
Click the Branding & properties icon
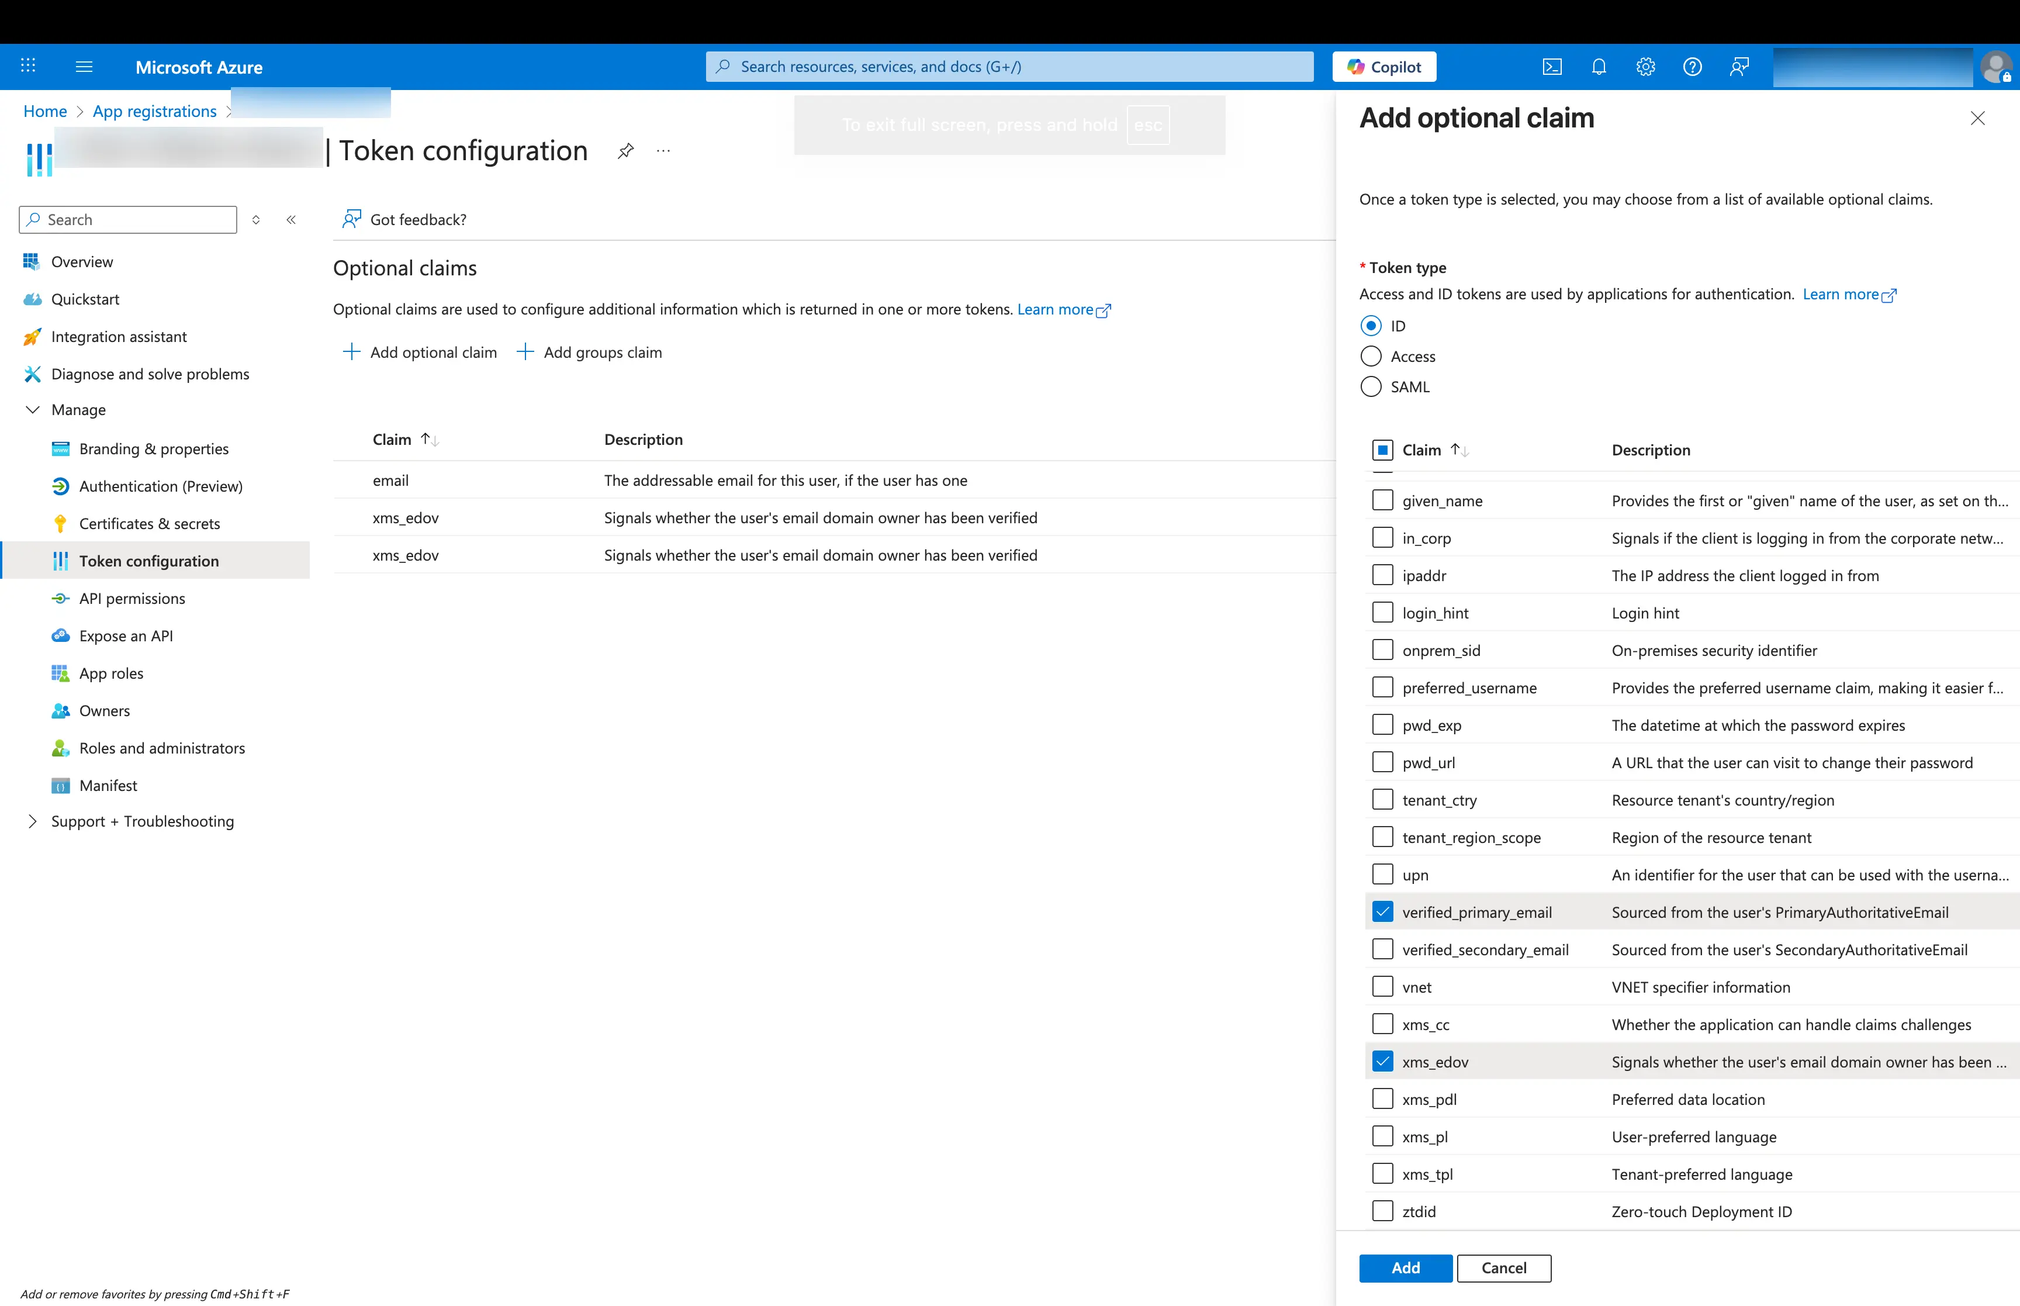60,448
